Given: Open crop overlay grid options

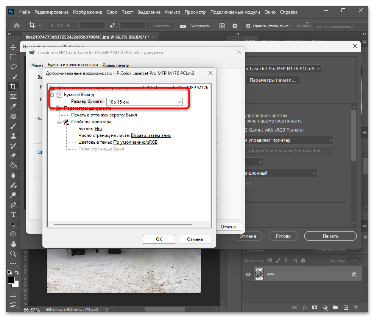Looking at the screenshot, I should click(x=222, y=26).
